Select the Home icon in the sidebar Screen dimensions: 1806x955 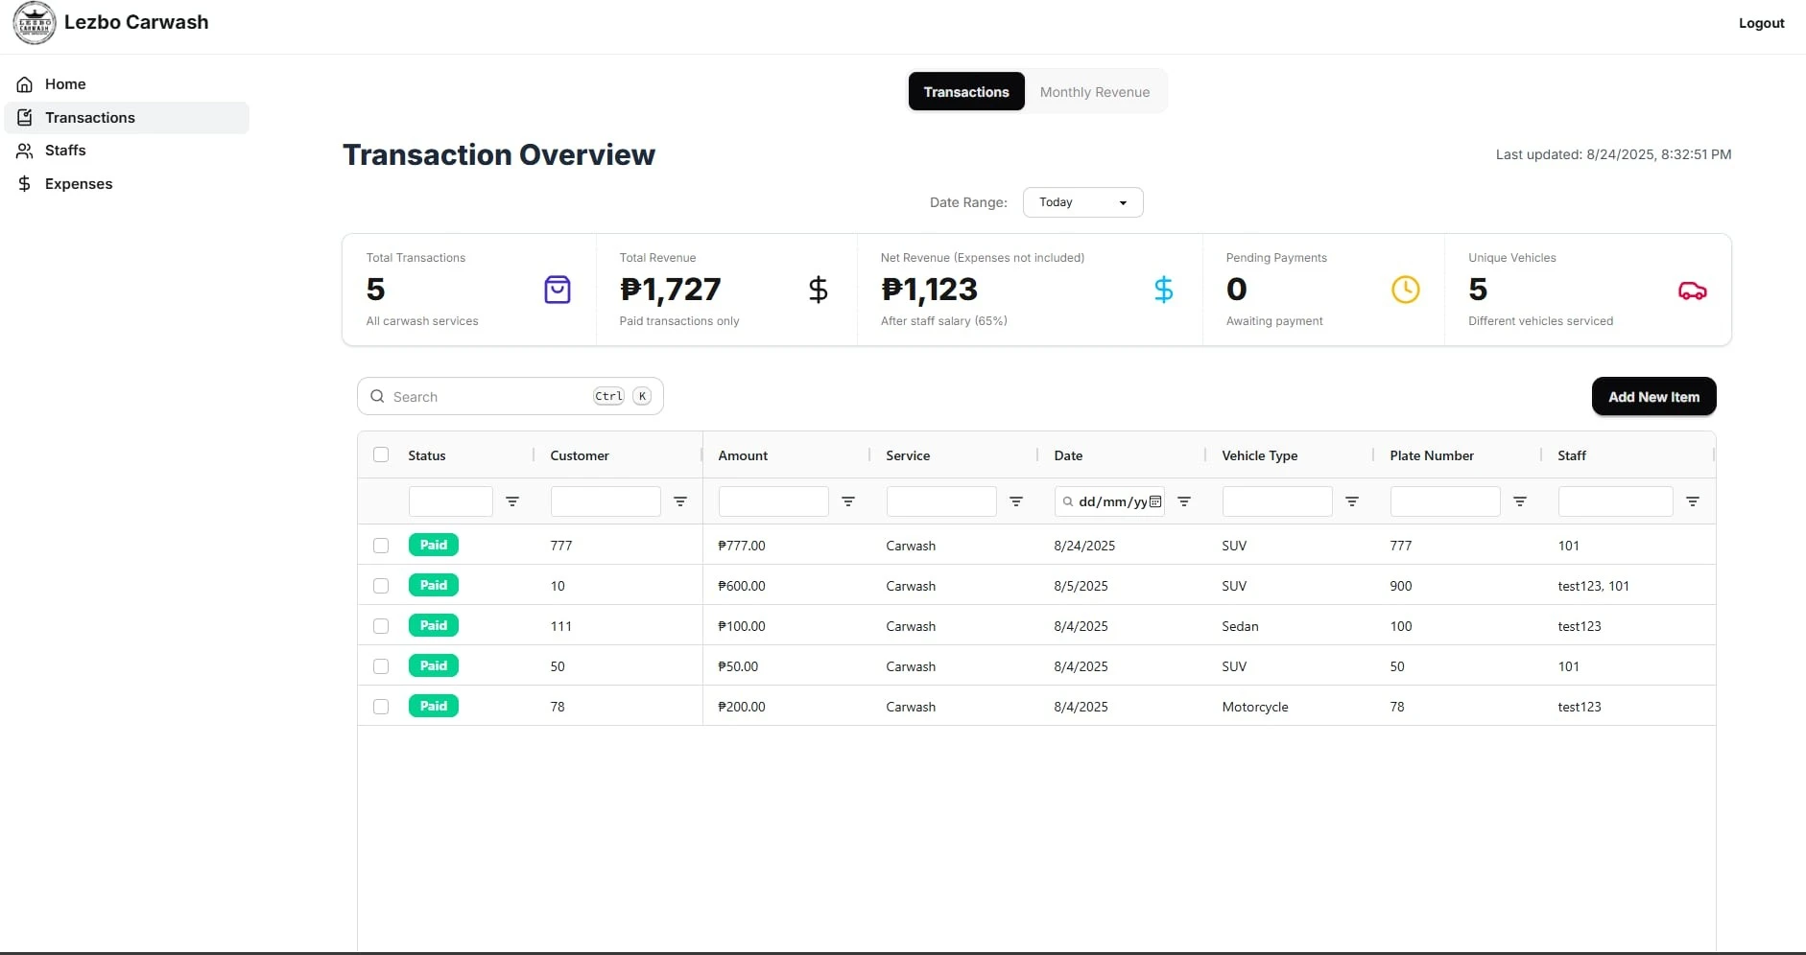[24, 84]
